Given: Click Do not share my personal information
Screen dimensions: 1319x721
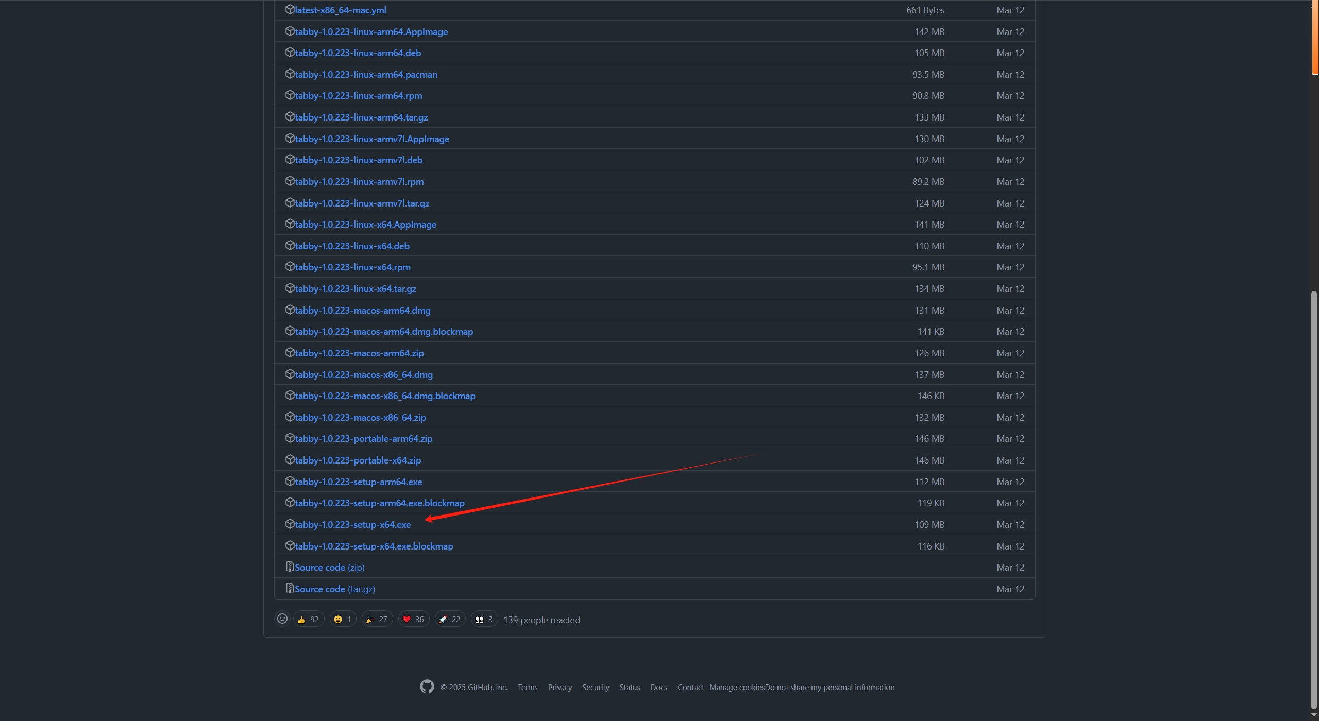Looking at the screenshot, I should (x=830, y=688).
